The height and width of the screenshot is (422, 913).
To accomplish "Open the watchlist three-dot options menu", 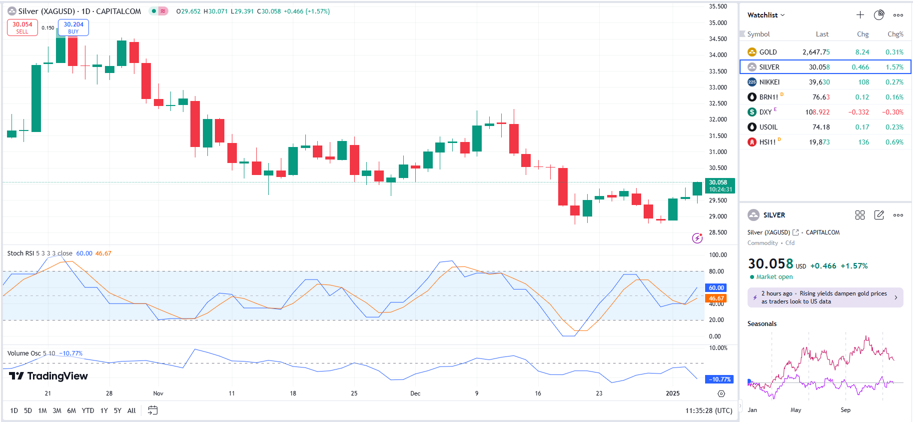I will (898, 15).
